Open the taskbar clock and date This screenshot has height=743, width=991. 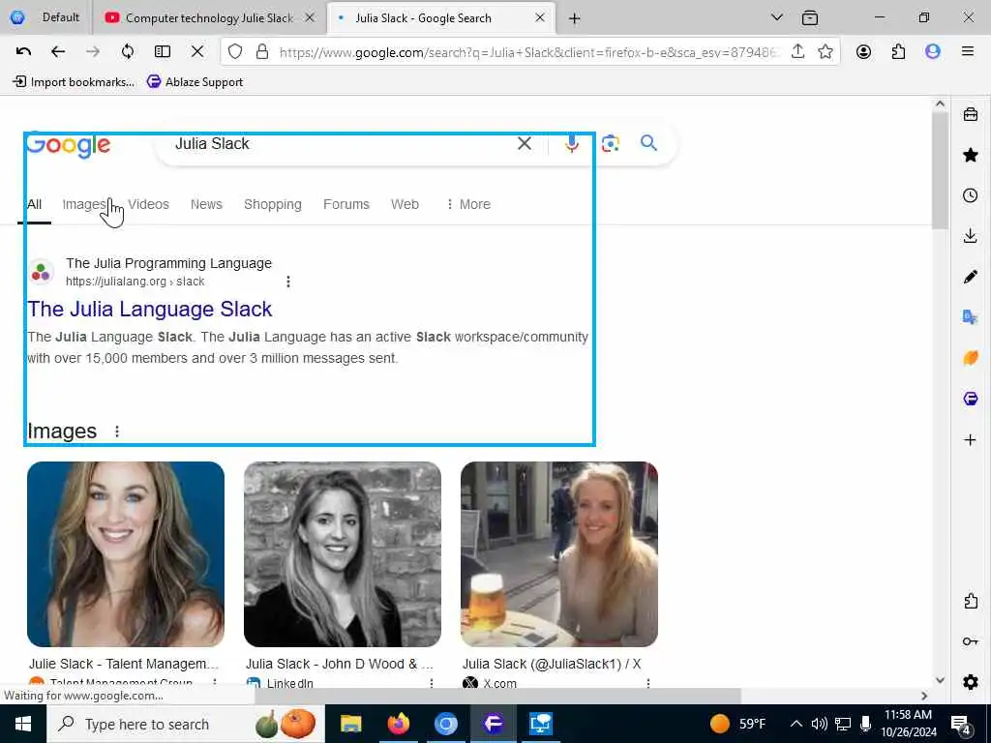pyautogui.click(x=908, y=724)
